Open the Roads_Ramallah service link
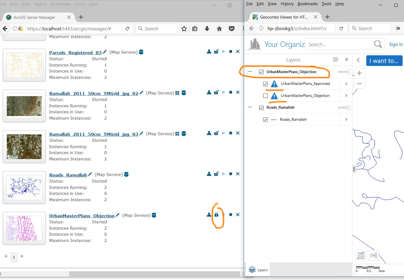This screenshot has height=280, width=404. point(68,175)
